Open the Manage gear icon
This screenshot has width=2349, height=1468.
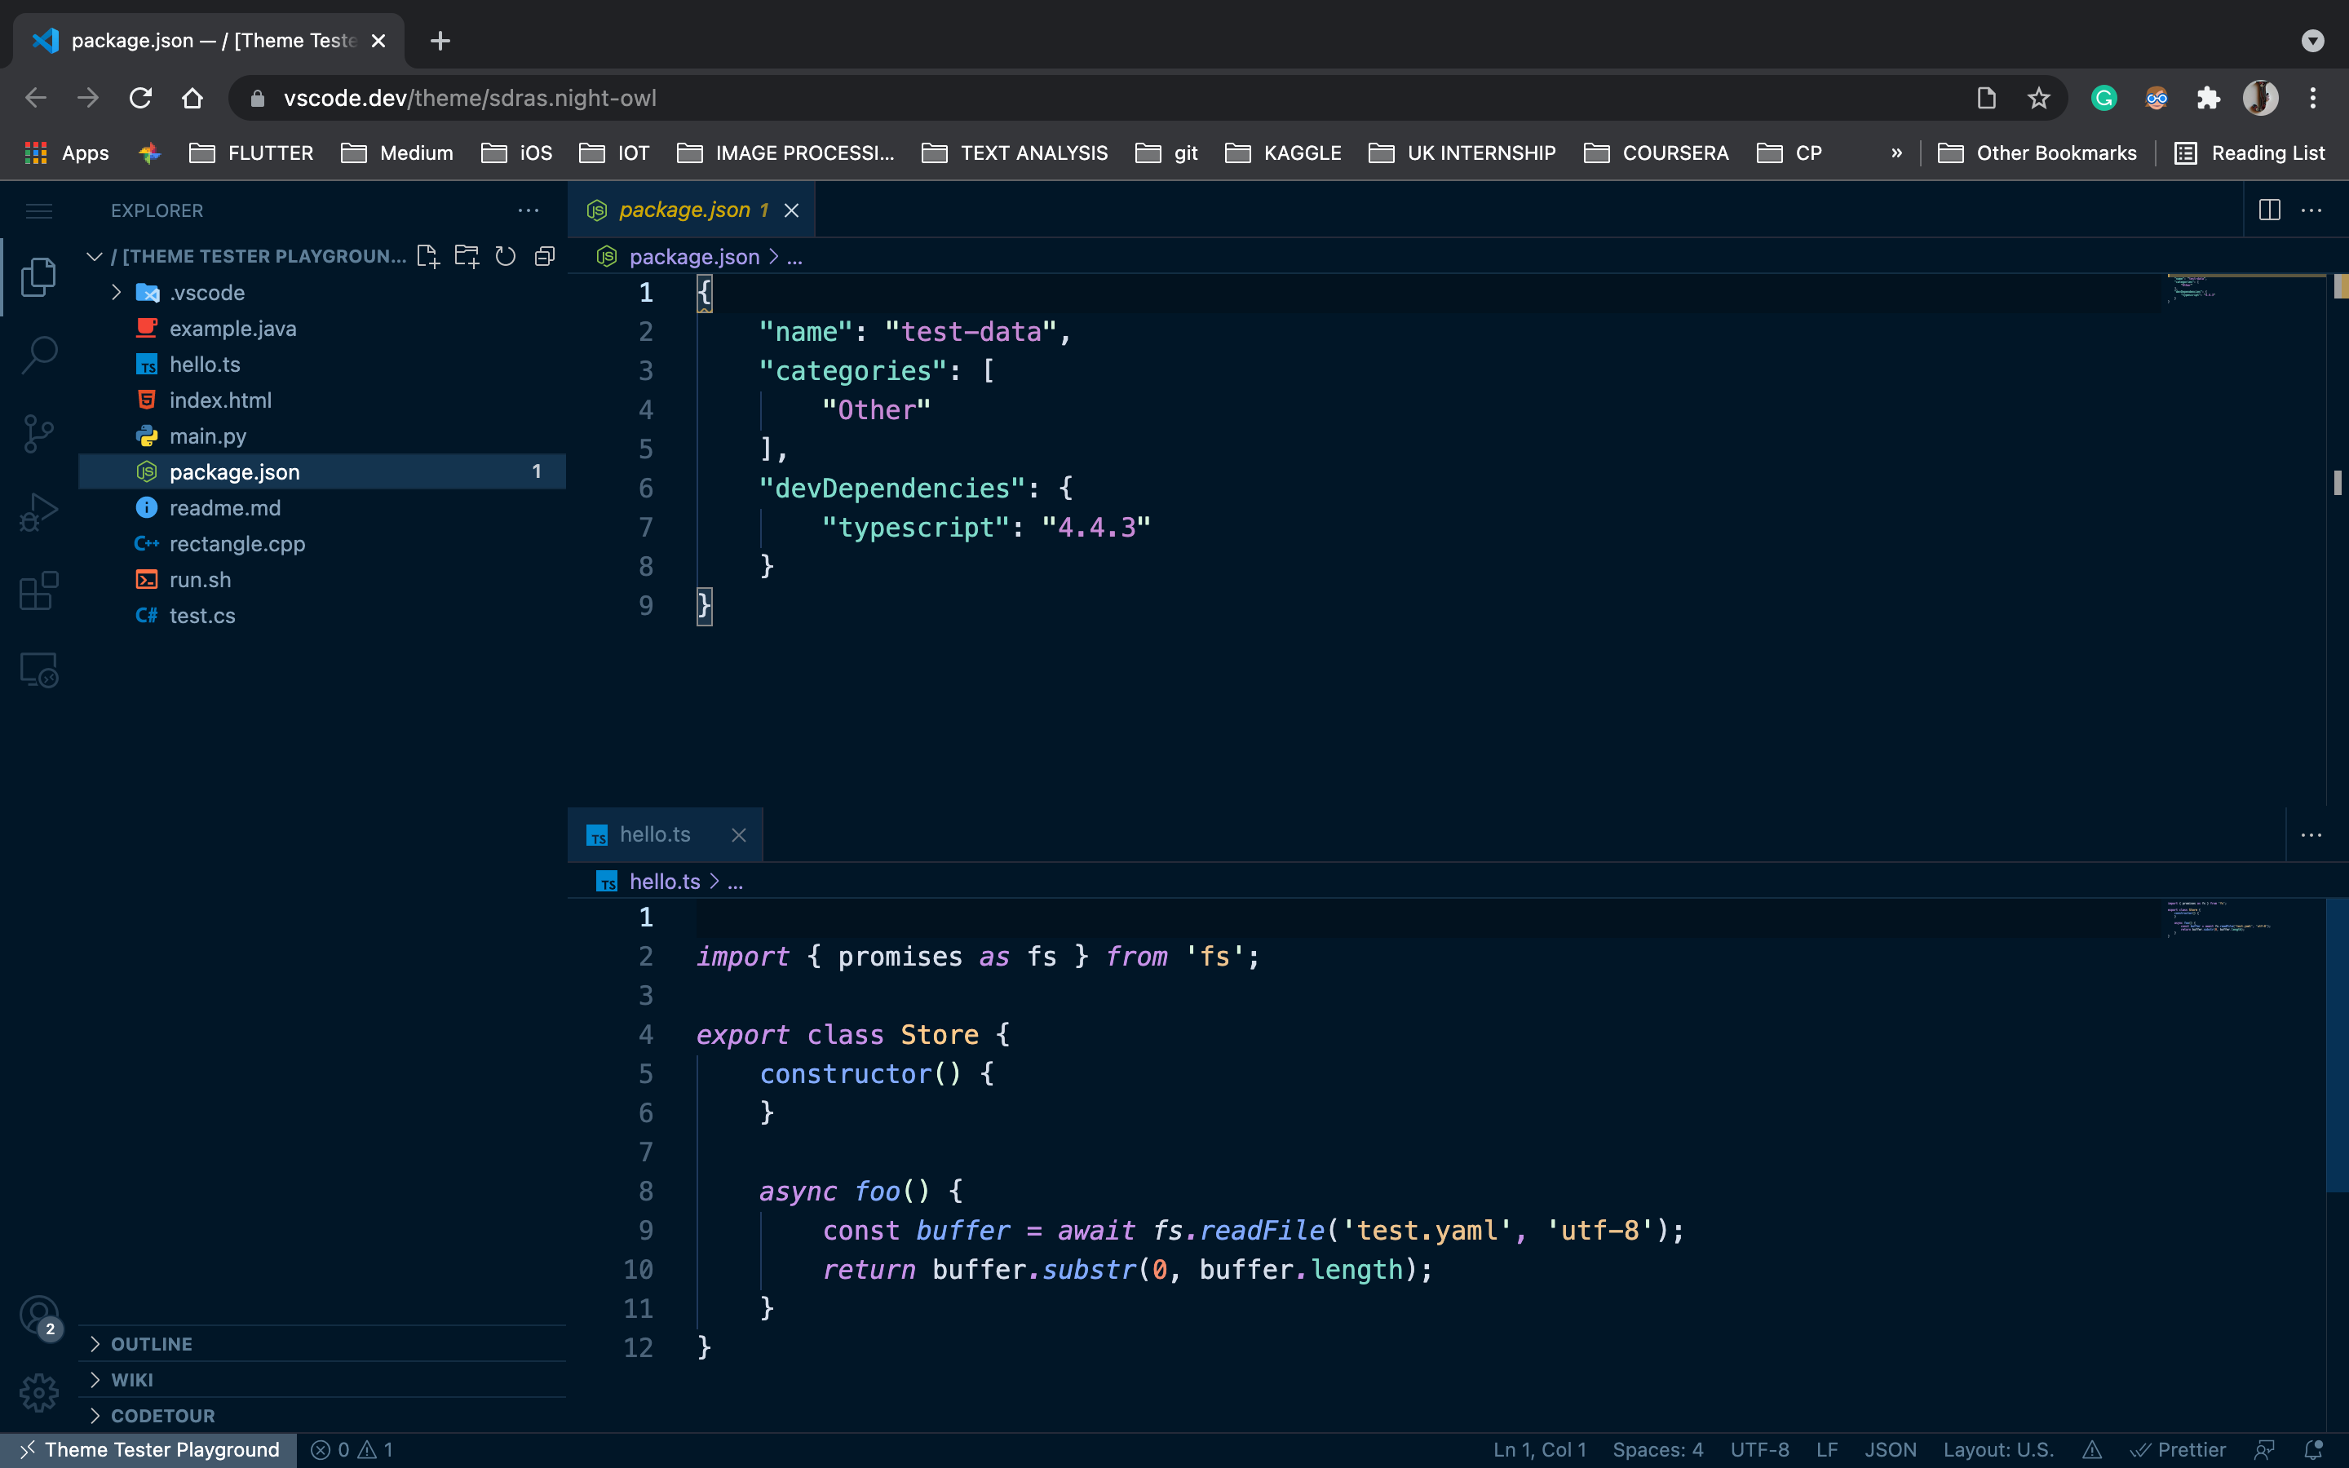click(x=39, y=1392)
